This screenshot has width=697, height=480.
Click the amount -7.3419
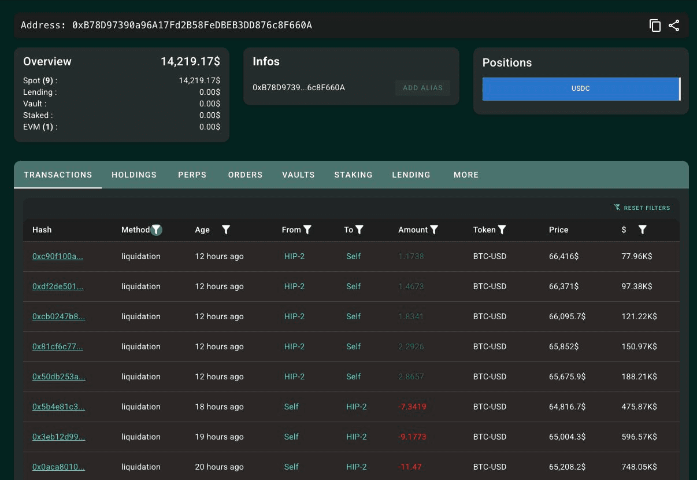[412, 407]
